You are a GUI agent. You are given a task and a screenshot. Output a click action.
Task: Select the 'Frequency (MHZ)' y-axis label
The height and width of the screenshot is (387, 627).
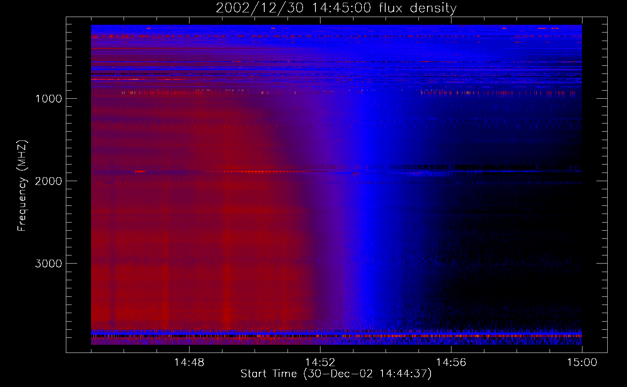22,186
